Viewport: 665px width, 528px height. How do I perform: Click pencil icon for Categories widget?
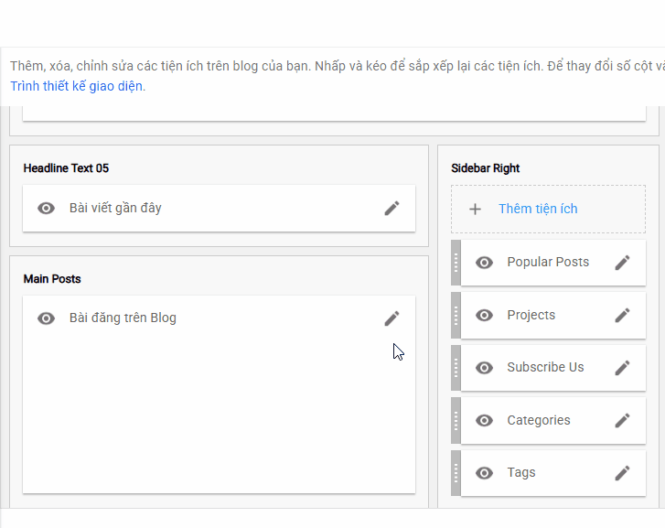pos(622,421)
